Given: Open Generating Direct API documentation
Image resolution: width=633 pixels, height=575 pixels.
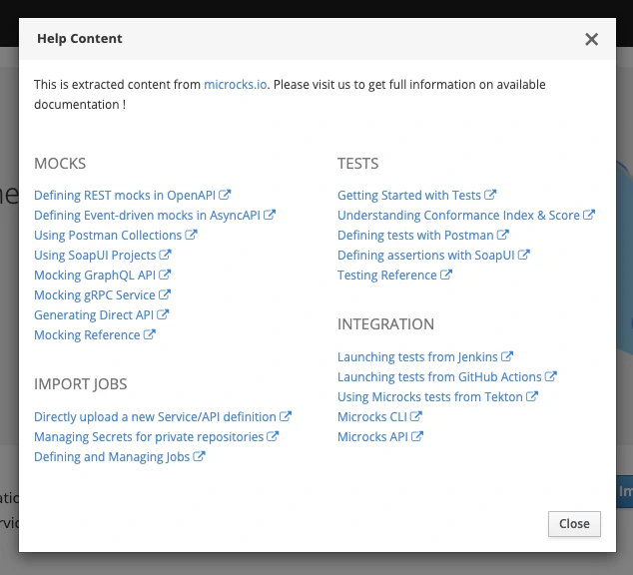Looking at the screenshot, I should 94,315.
